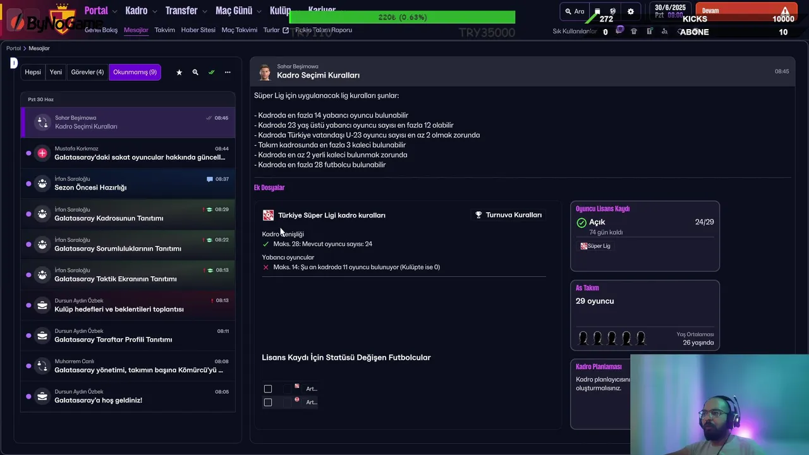809x455 pixels.
Task: Open the Maç Günü top menu
Action: tap(234, 11)
